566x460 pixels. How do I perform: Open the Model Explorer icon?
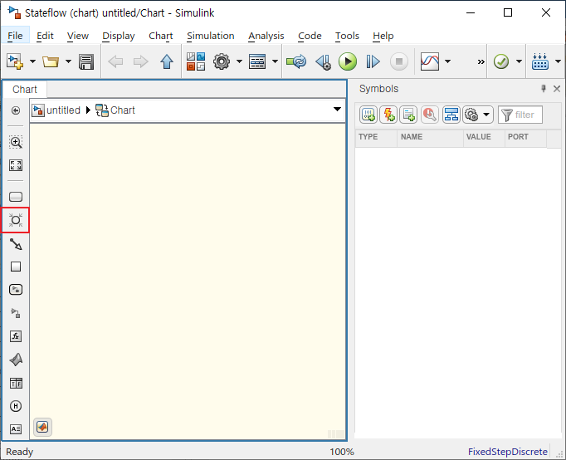coord(257,61)
